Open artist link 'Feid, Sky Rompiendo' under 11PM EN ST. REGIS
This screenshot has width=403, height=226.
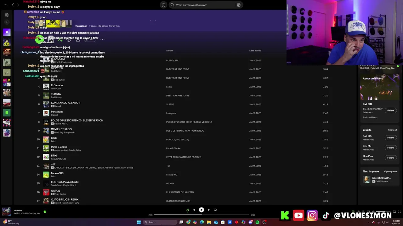tap(65, 132)
